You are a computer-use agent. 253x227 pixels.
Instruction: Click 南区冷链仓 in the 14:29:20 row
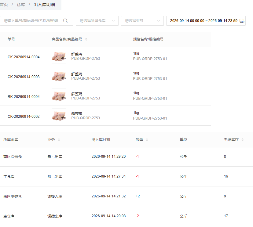tap(13, 157)
